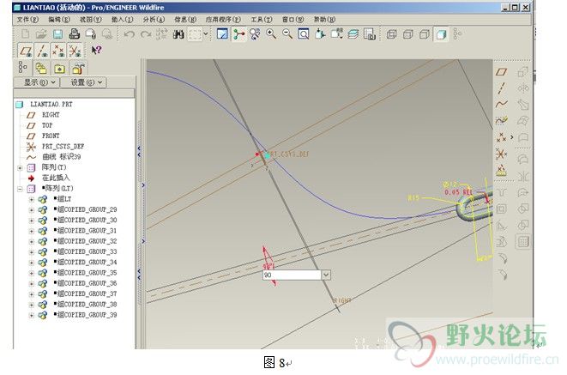Image resolution: width=567 pixels, height=375 pixels.
Task: Open the 设置 dropdown in model tree
Action: point(83,82)
